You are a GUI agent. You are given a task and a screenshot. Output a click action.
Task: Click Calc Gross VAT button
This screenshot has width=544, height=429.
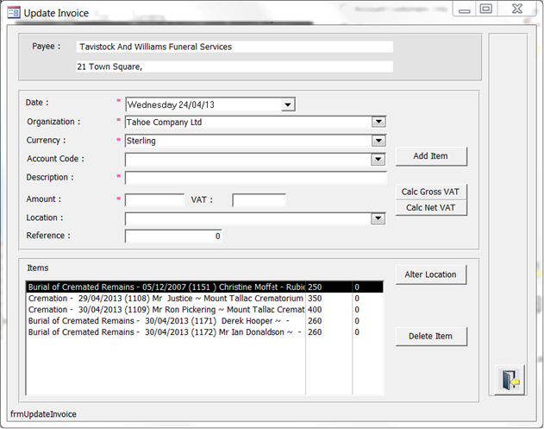point(431,192)
